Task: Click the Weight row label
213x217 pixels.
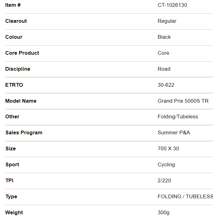Action: pyautogui.click(x=14, y=213)
